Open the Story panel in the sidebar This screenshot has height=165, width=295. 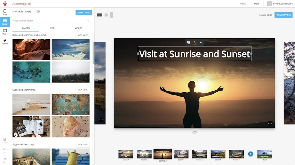5,12
